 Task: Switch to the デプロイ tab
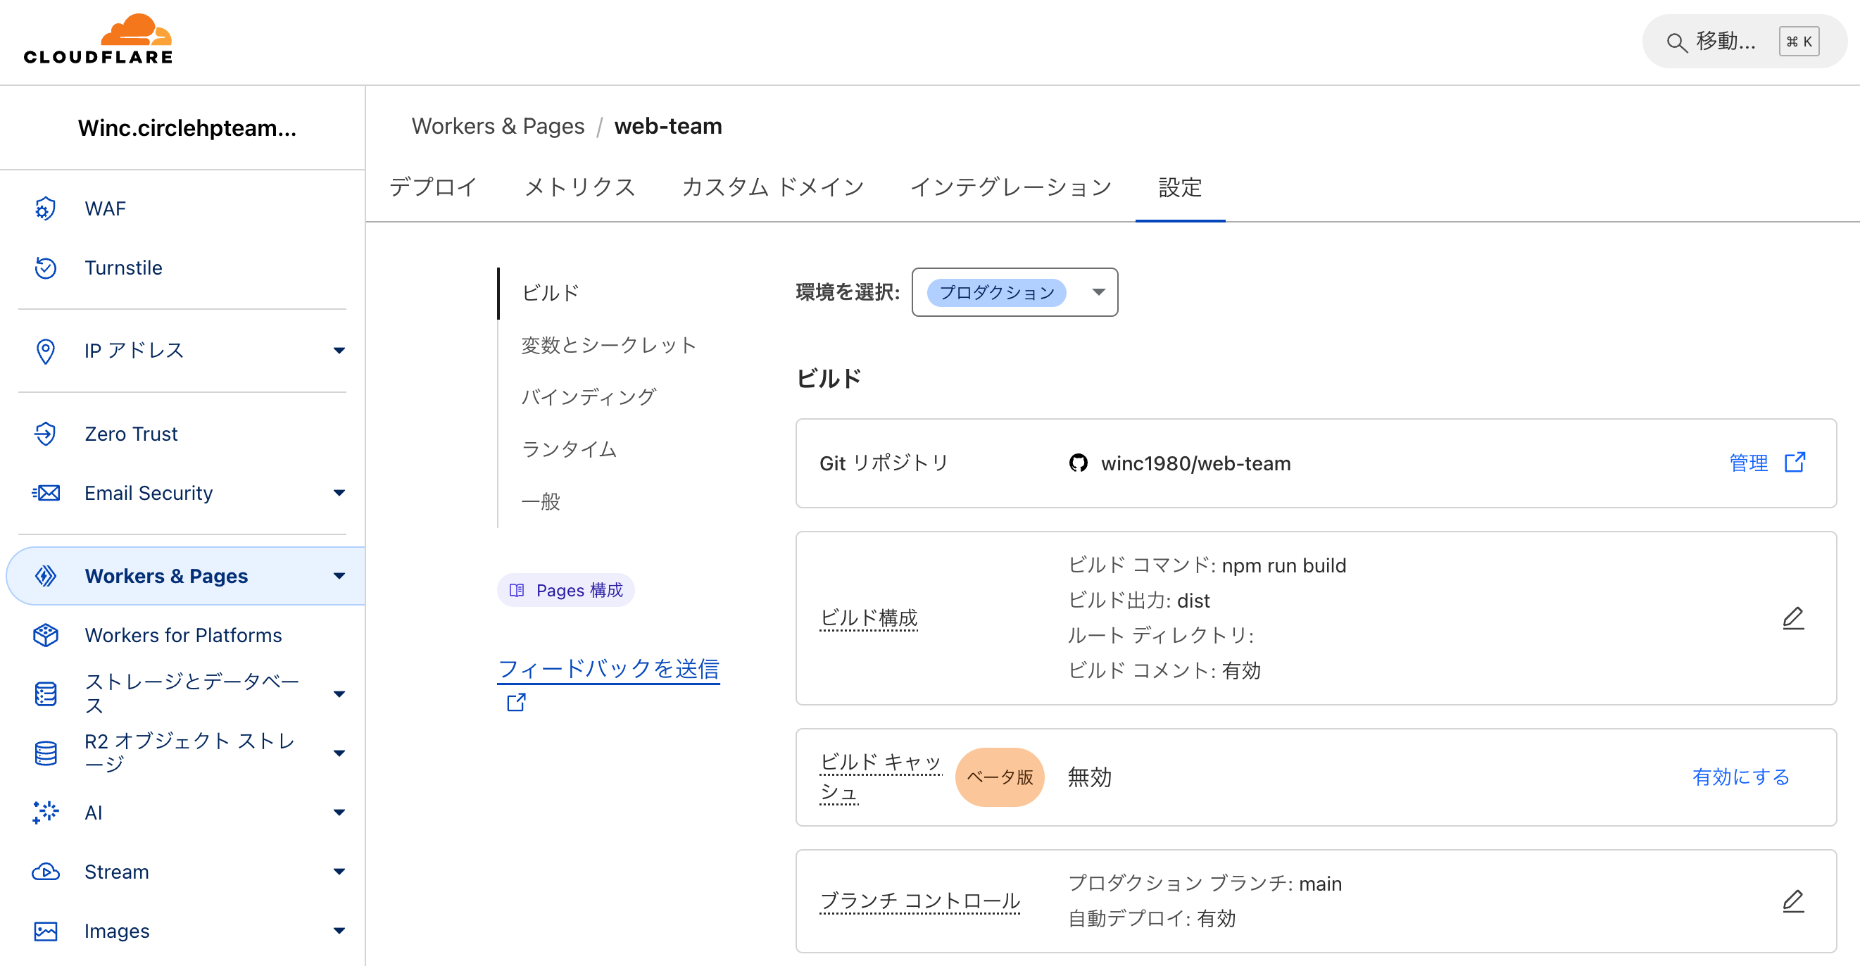pos(432,188)
